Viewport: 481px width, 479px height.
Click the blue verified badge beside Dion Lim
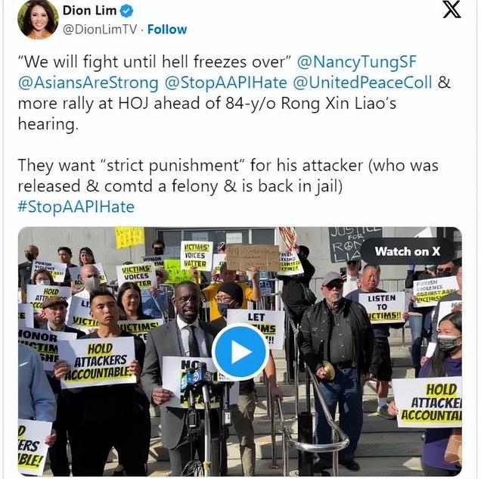(126, 11)
